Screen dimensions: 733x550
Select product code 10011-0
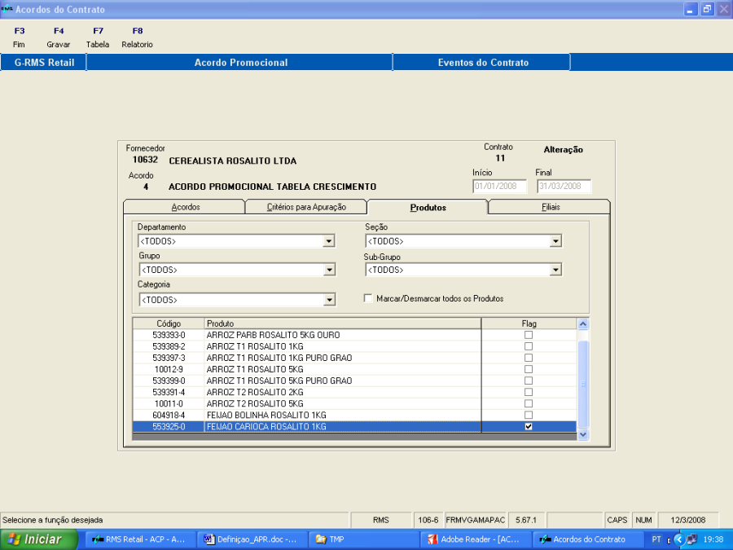[x=169, y=403]
